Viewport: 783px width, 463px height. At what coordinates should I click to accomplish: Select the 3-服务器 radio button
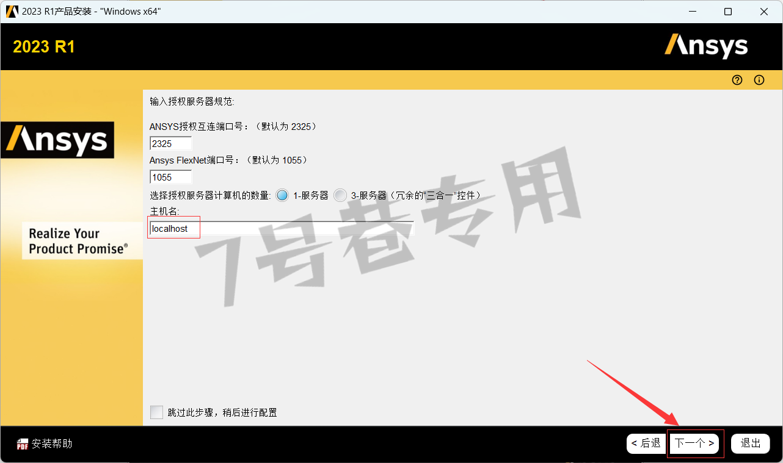340,195
